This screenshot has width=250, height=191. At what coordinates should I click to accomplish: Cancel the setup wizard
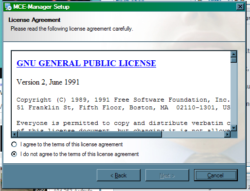click(215, 175)
